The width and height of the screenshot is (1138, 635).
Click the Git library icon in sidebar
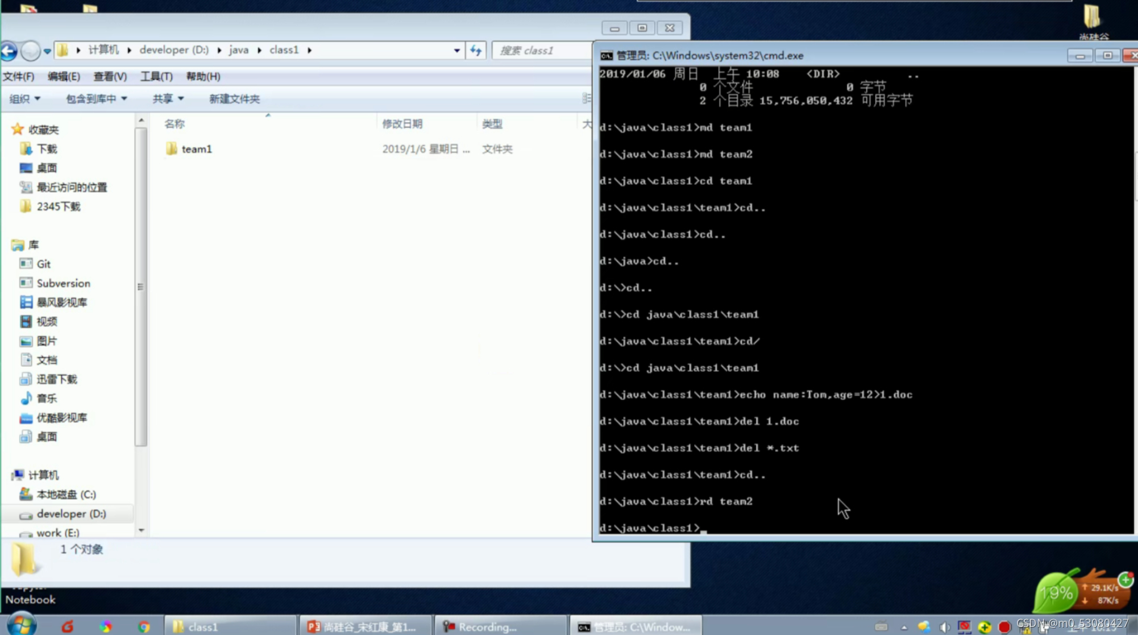[26, 264]
